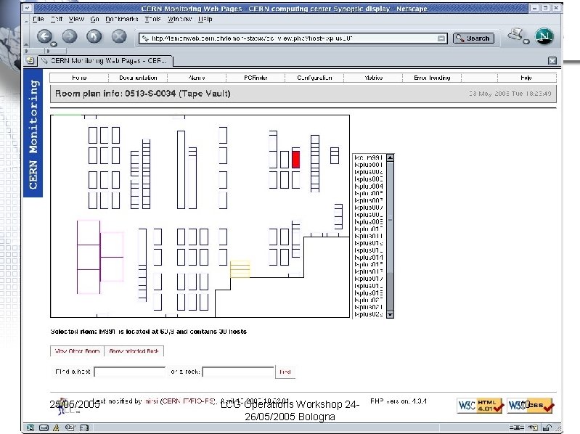Click the Mail icon in status bar
580x434 pixels.
coord(44,427)
